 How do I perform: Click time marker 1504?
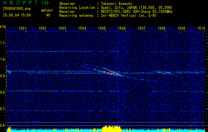tap(82, 28)
